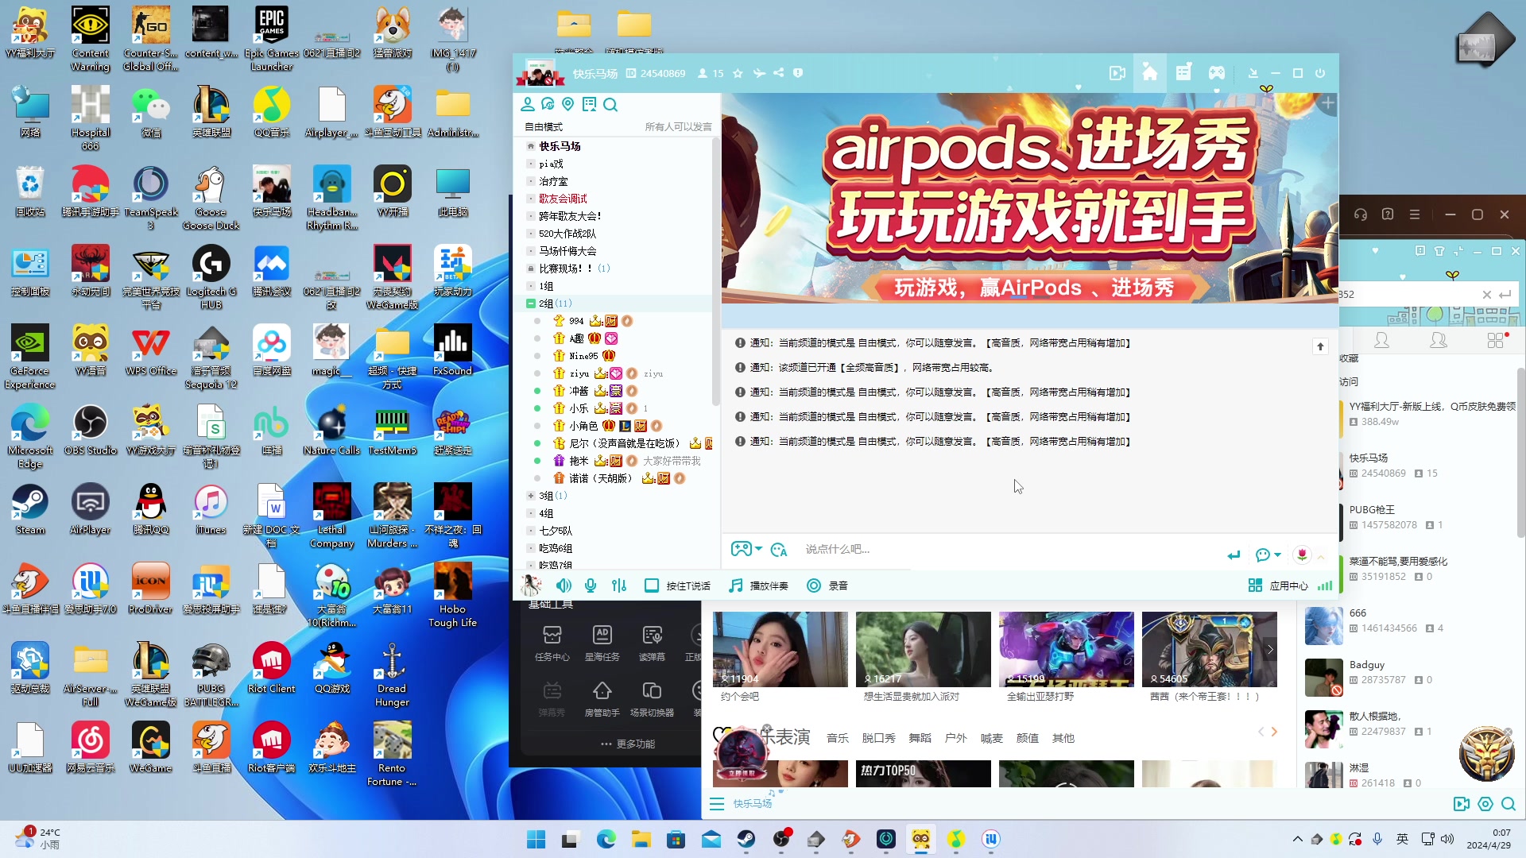1526x858 pixels.
Task: Open the notice board icon in YY header
Action: click(1183, 73)
